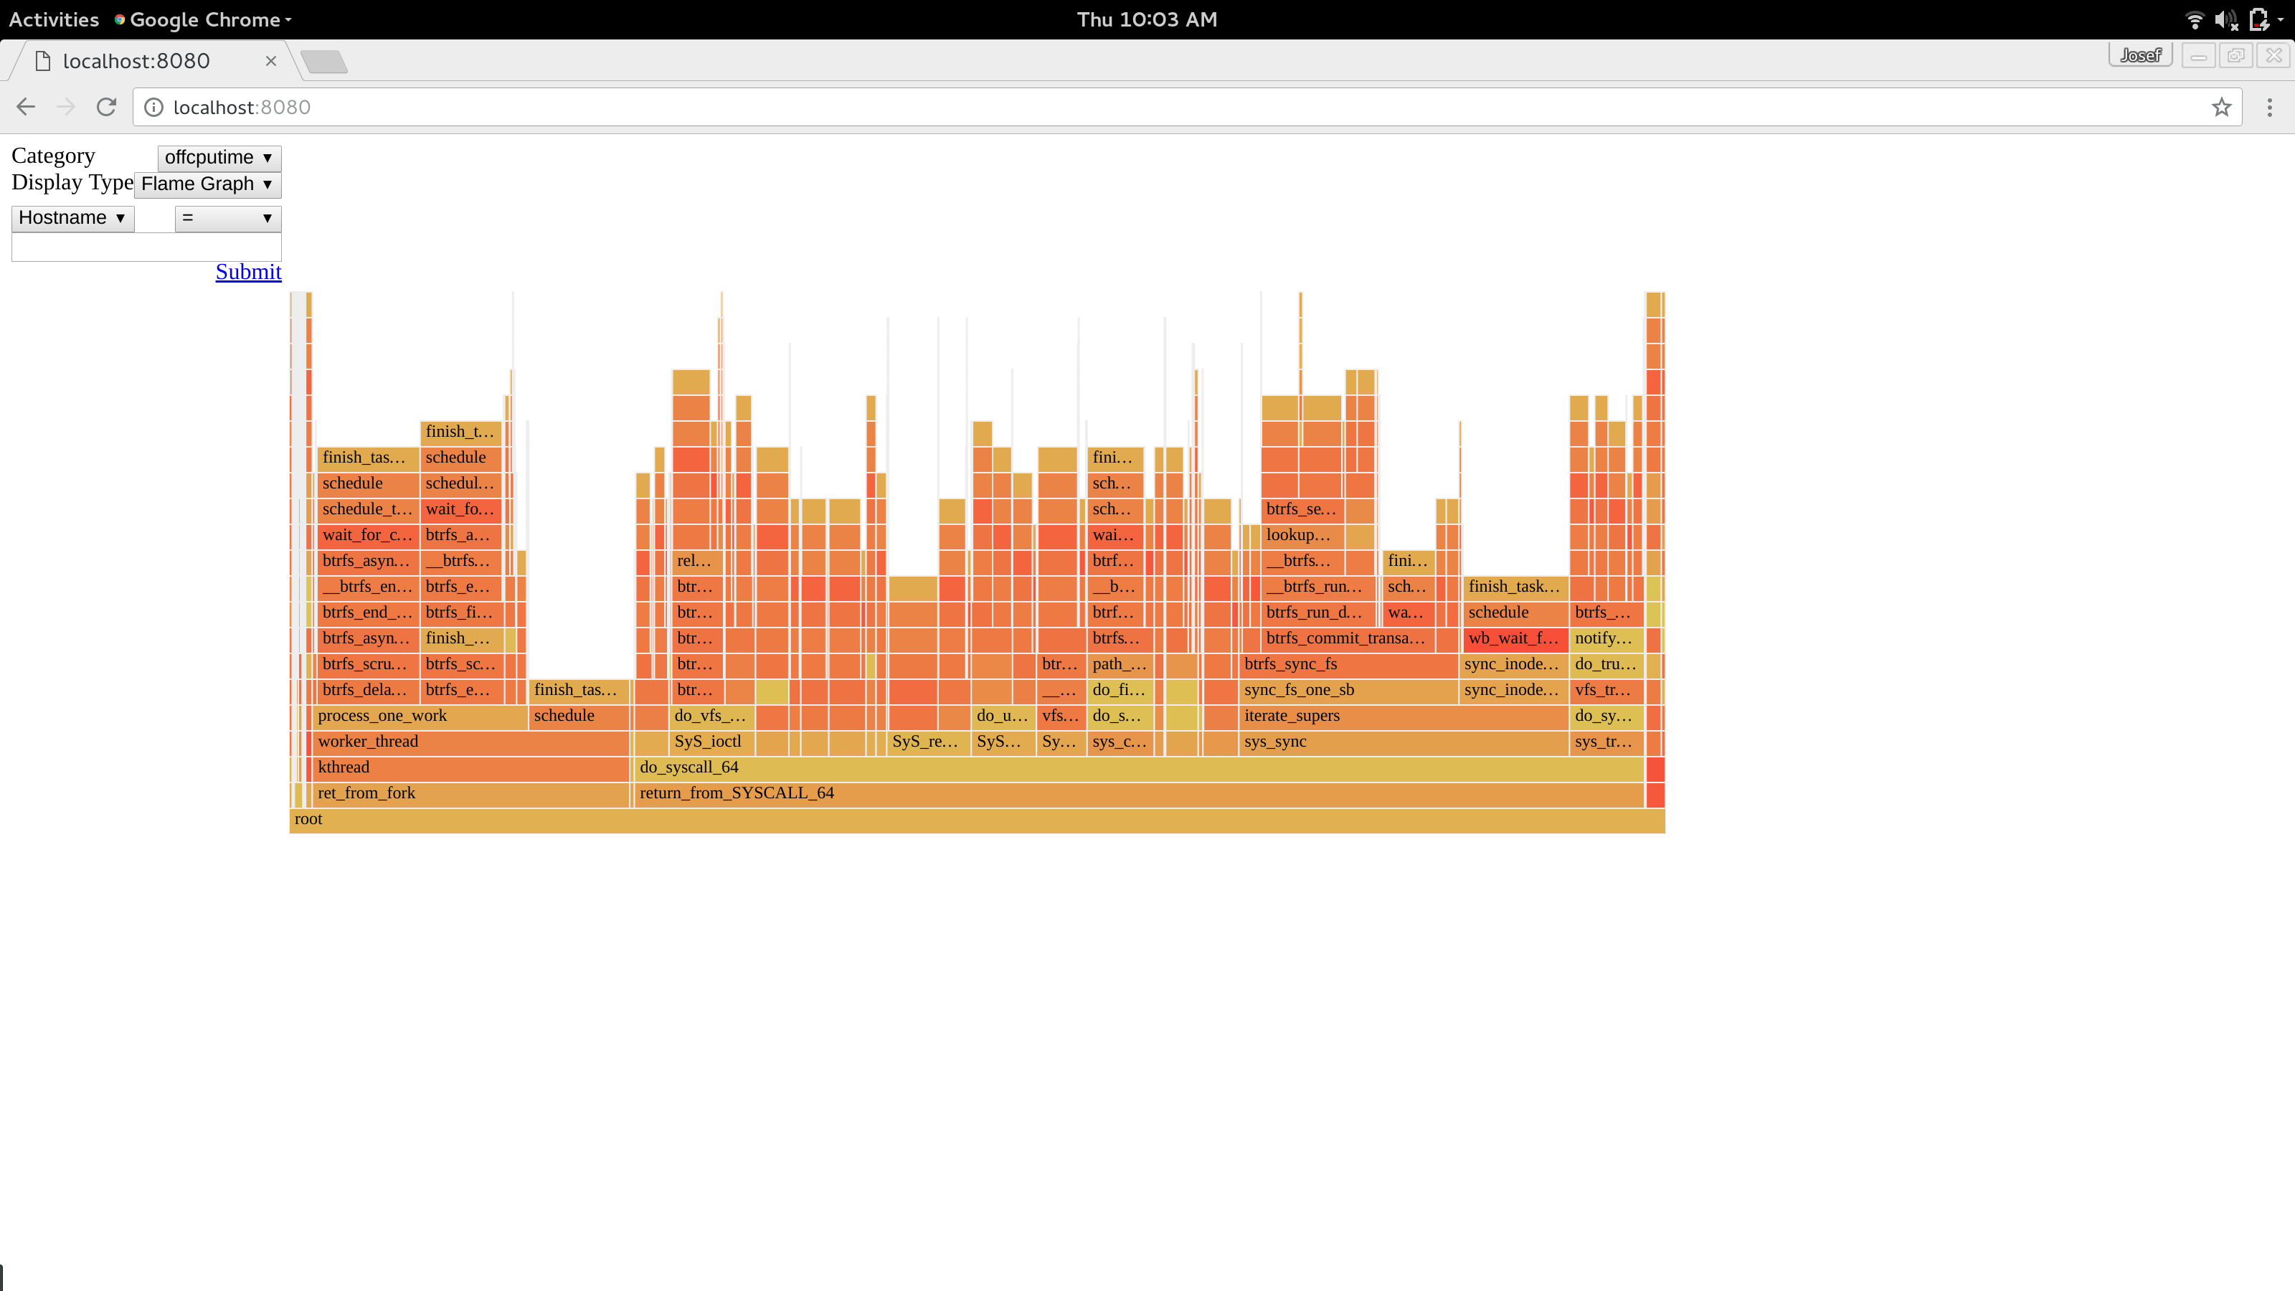The width and height of the screenshot is (2295, 1291).
Task: Open the Category offcputime dropdown
Action: pyautogui.click(x=219, y=158)
